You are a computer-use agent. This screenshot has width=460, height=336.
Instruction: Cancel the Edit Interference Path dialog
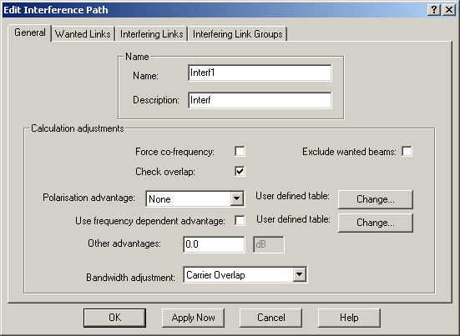coord(271,318)
